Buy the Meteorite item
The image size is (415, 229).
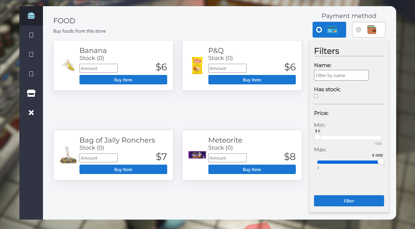(252, 169)
